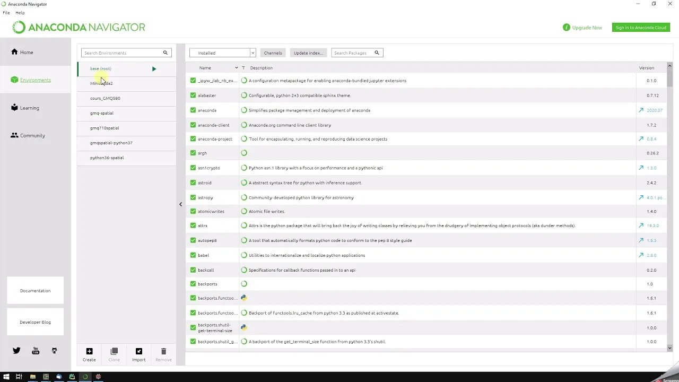Click the upgrade arrow for the anaconda package
The width and height of the screenshot is (679, 382).
(x=641, y=110)
